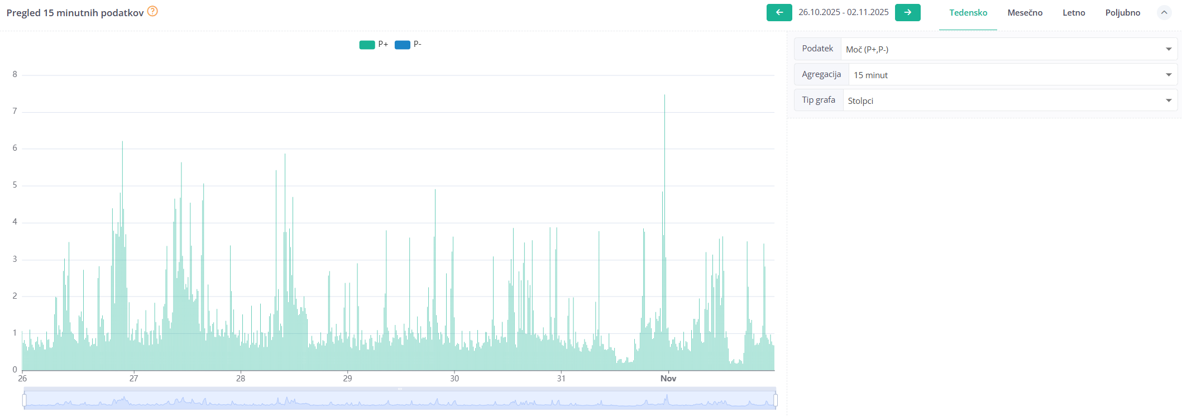This screenshot has height=416, width=1182.
Task: Switch to the Tedensko tab
Action: click(x=968, y=13)
